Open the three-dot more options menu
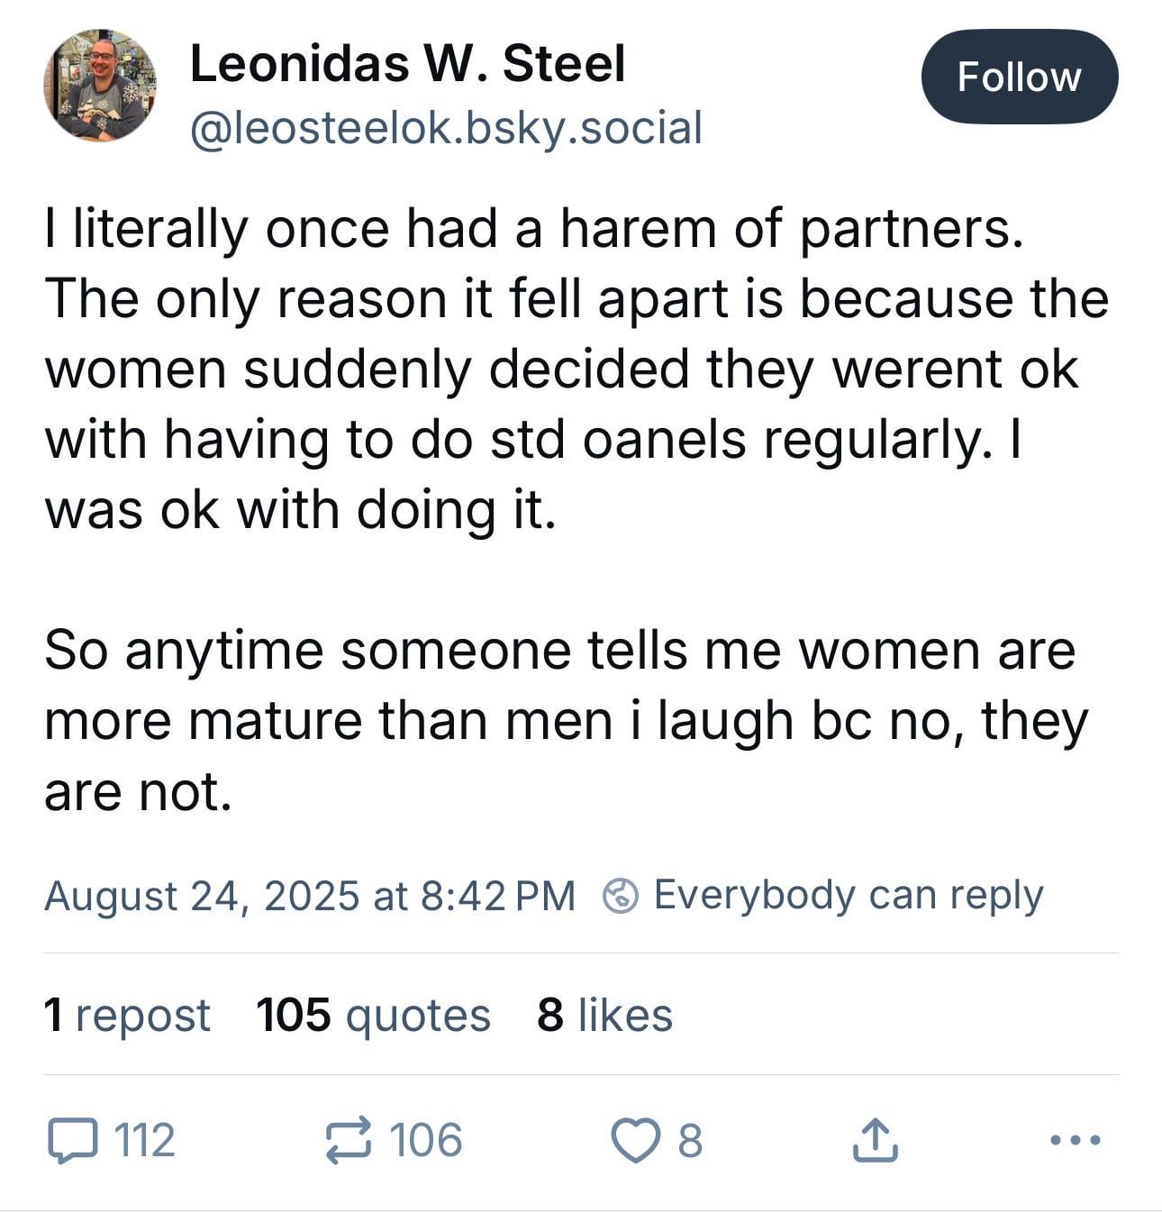1162x1213 pixels. 1076,1140
